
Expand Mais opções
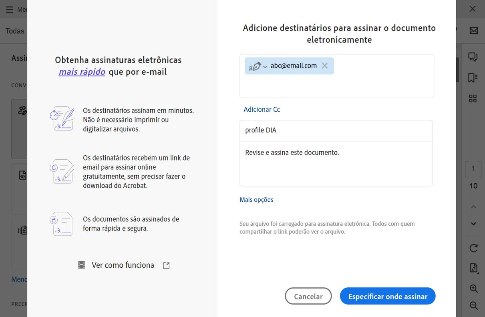coord(256,200)
